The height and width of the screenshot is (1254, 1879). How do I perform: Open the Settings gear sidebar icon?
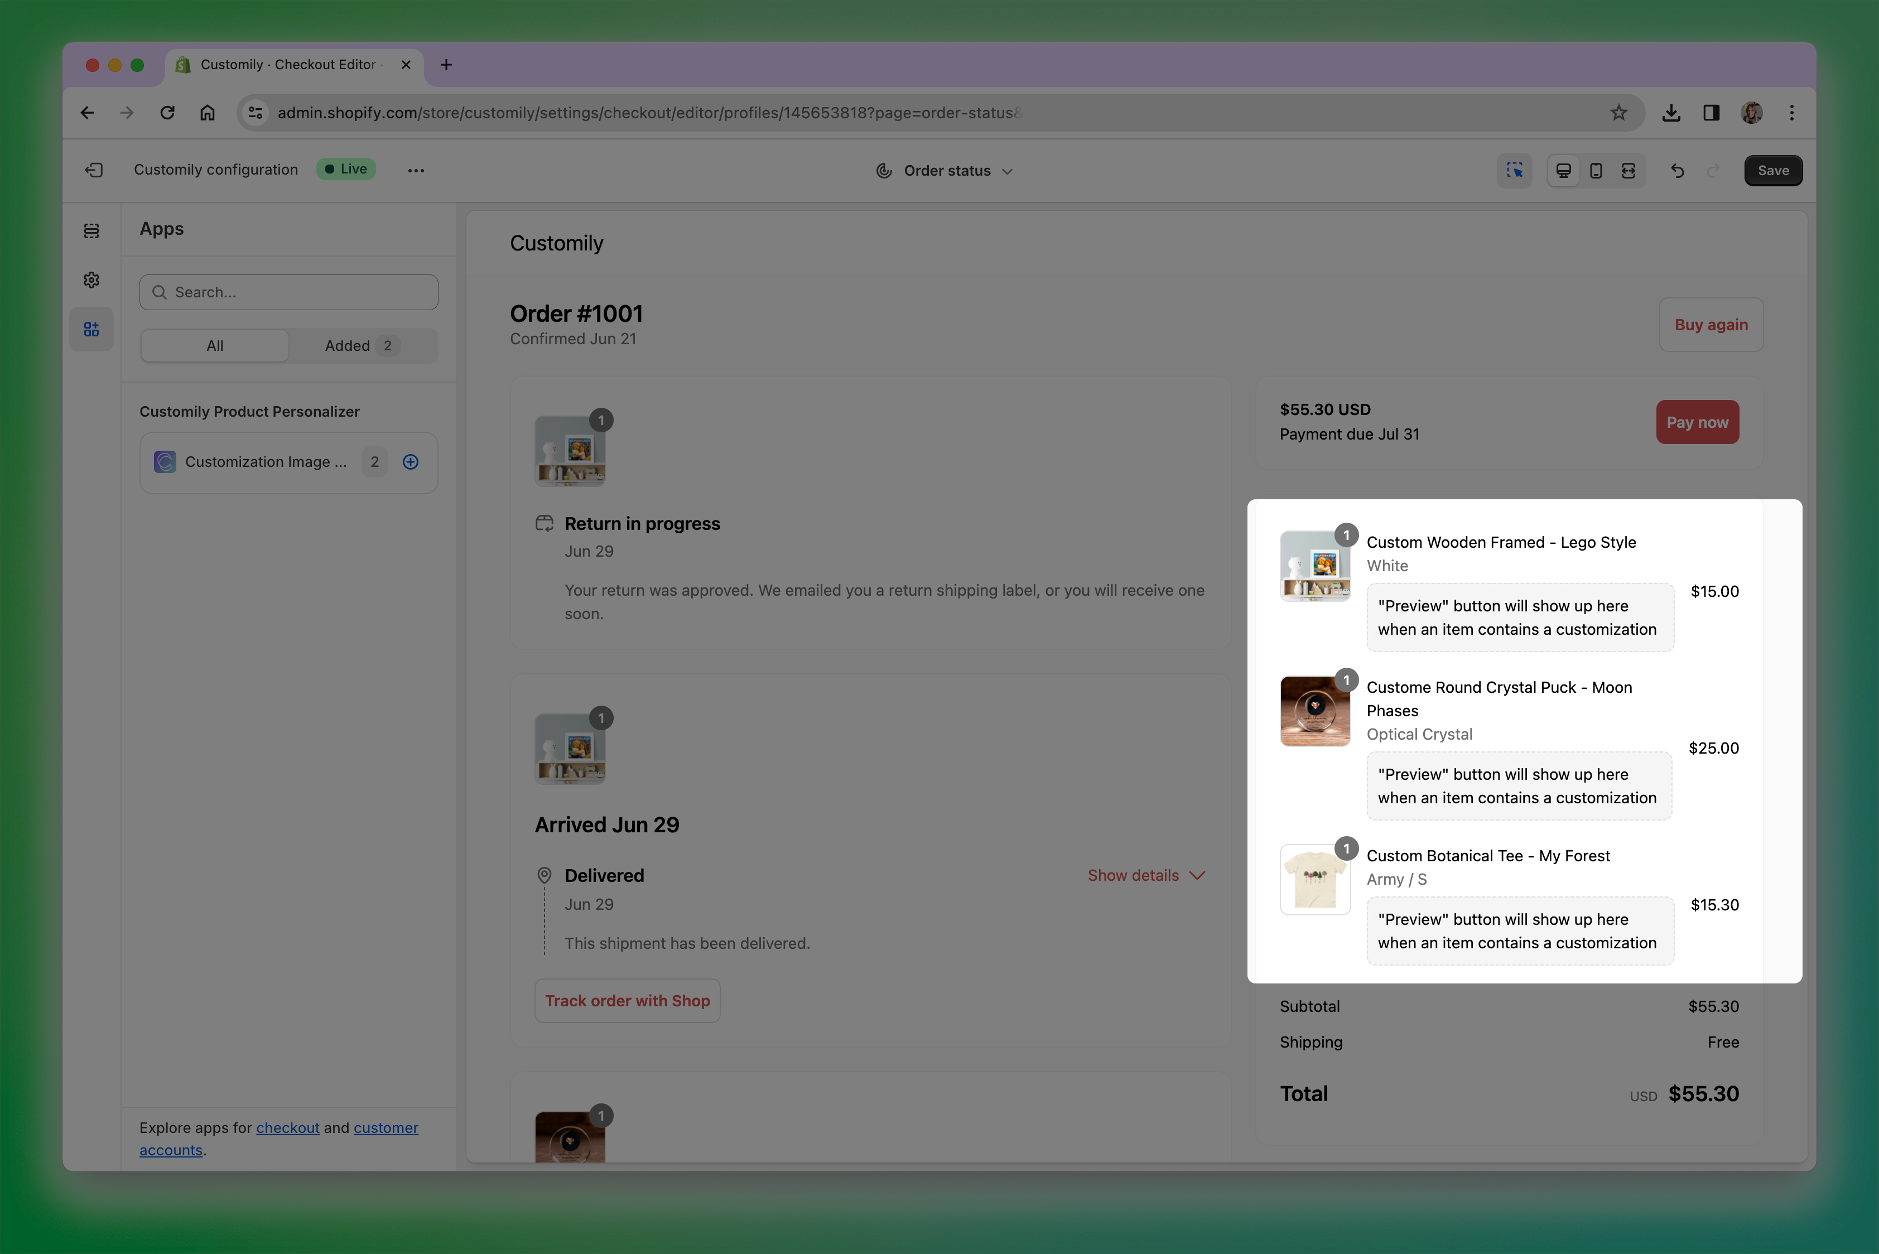click(91, 280)
